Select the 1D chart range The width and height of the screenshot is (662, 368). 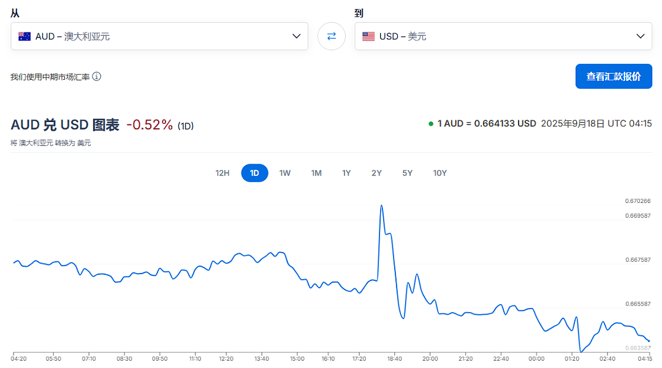(x=254, y=173)
